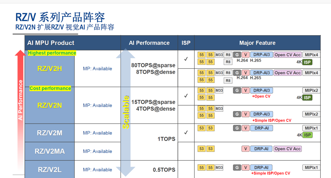Click the green ISP badge in the RZ/V2M row
The height and width of the screenshot is (178, 331).
(307, 135)
